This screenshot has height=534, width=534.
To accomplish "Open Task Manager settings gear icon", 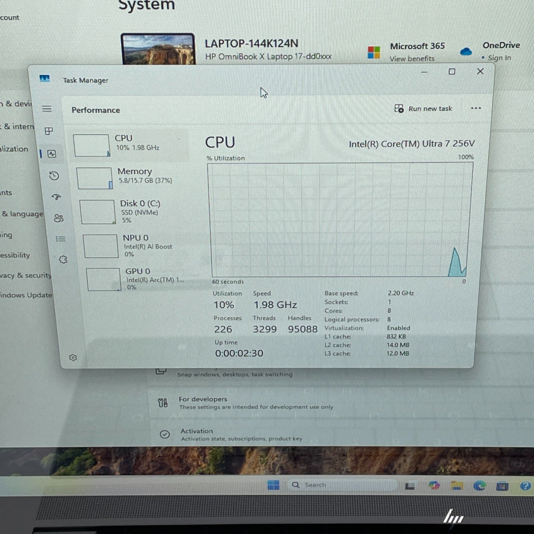I will pyautogui.click(x=73, y=358).
